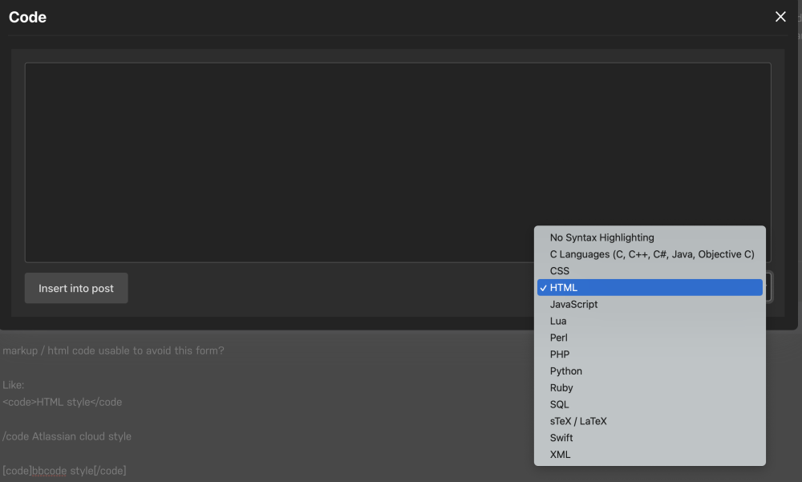This screenshot has width=802, height=482.
Task: Click '[code]bbcode style[/code]' text
Action: [x=64, y=471]
